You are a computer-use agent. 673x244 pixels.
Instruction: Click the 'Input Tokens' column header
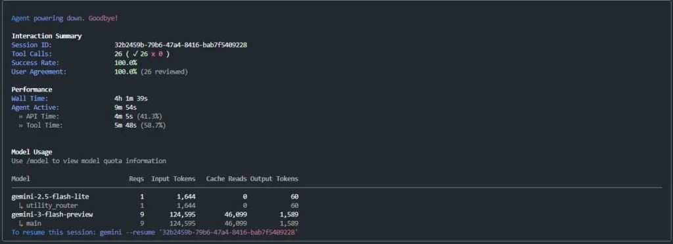click(x=174, y=179)
